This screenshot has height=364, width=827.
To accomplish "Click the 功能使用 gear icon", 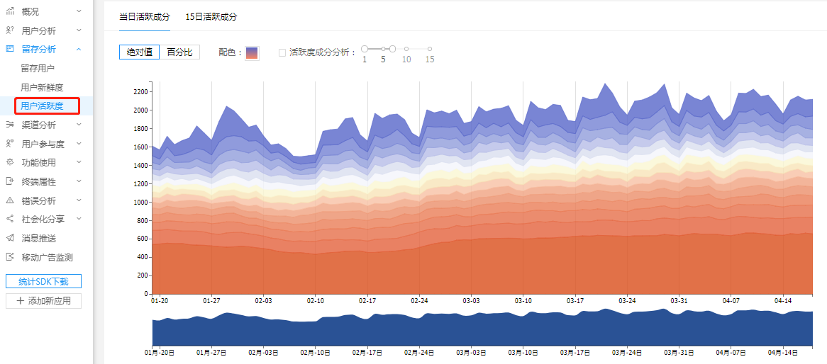I will (x=10, y=163).
